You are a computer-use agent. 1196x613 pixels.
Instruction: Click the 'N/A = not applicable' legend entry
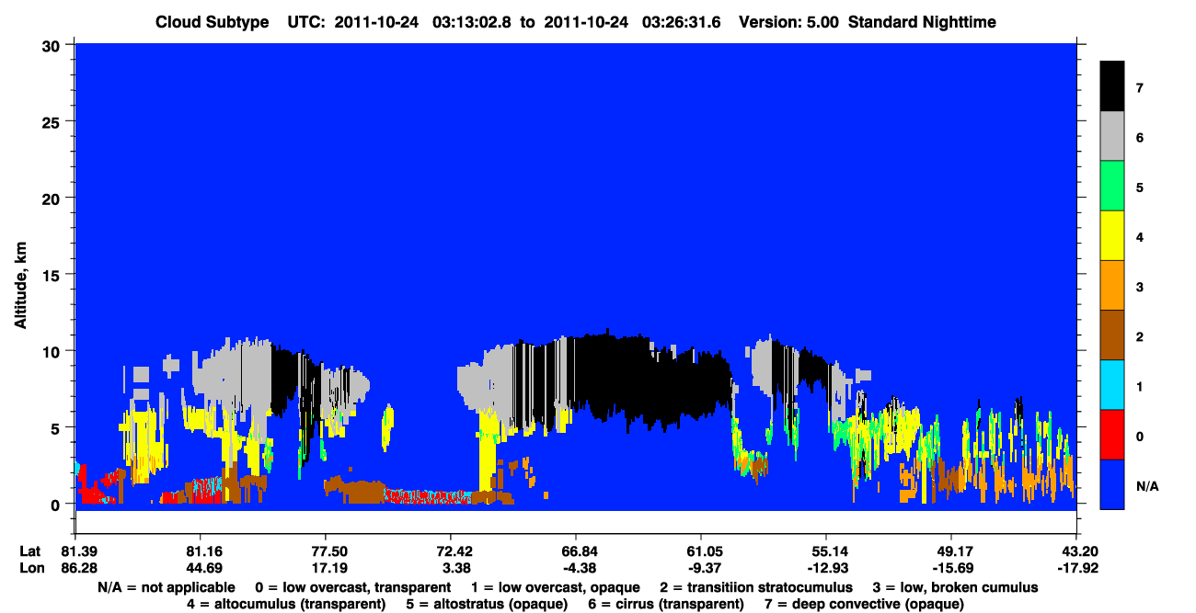[165, 586]
